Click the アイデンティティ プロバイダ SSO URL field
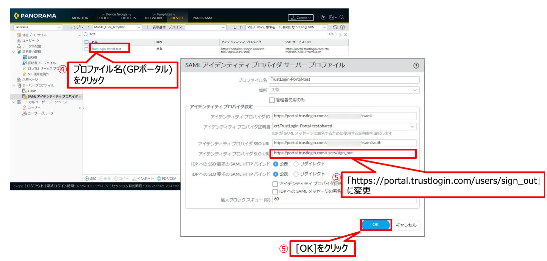Image resolution: width=547 pixels, height=261 pixels. [345, 143]
